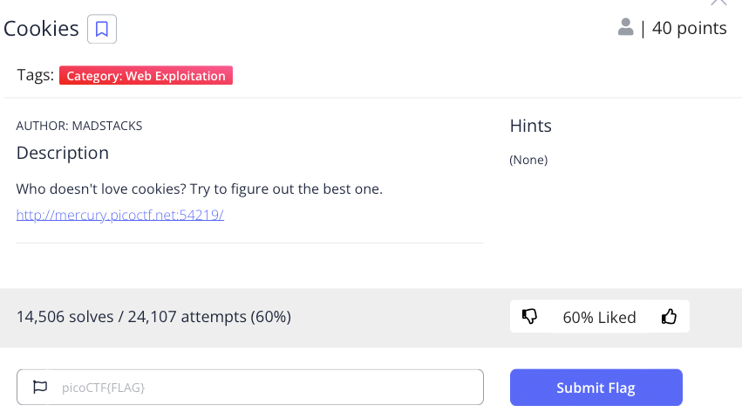742x419 pixels.
Task: Click the solves and attempts statistics
Action: click(153, 317)
